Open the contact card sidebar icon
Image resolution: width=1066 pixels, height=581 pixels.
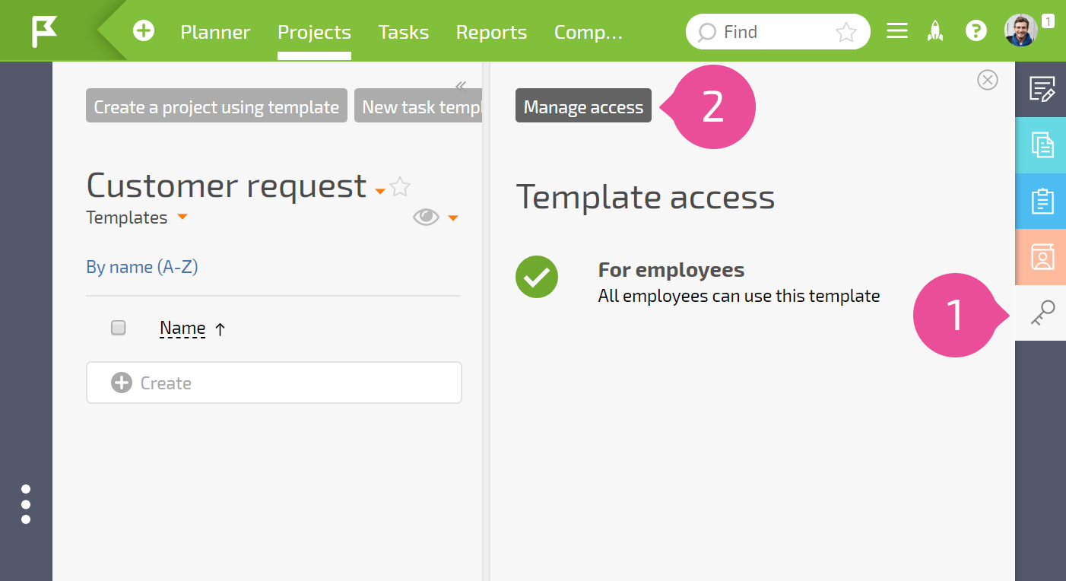[x=1041, y=257]
